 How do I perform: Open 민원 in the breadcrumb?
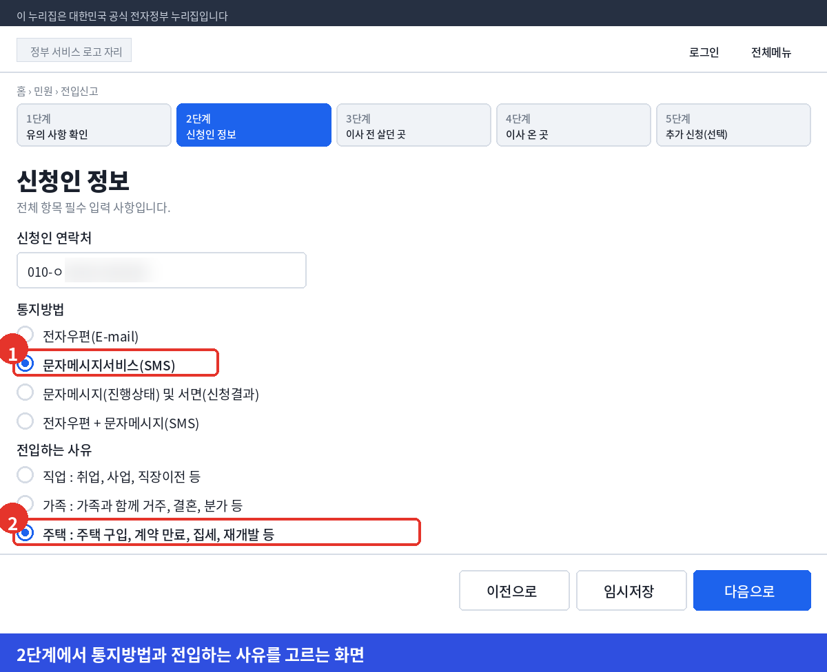(x=43, y=91)
